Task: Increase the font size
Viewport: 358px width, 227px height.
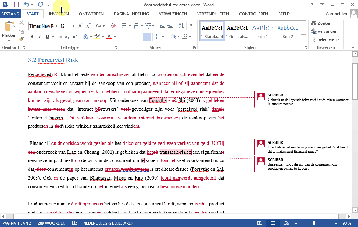Action: pos(80,26)
